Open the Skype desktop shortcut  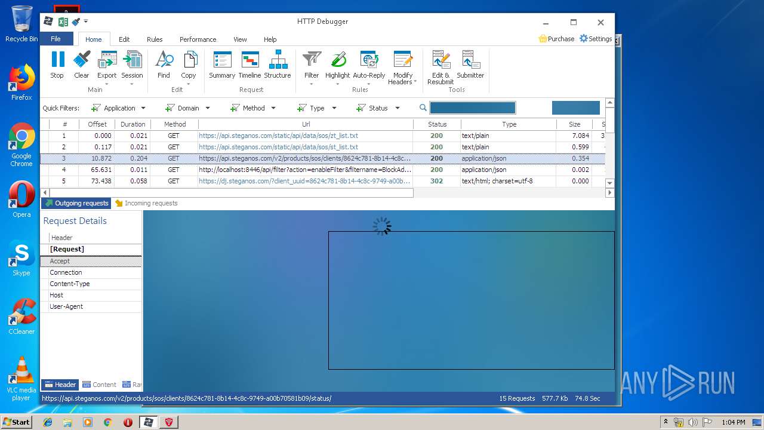click(x=21, y=258)
